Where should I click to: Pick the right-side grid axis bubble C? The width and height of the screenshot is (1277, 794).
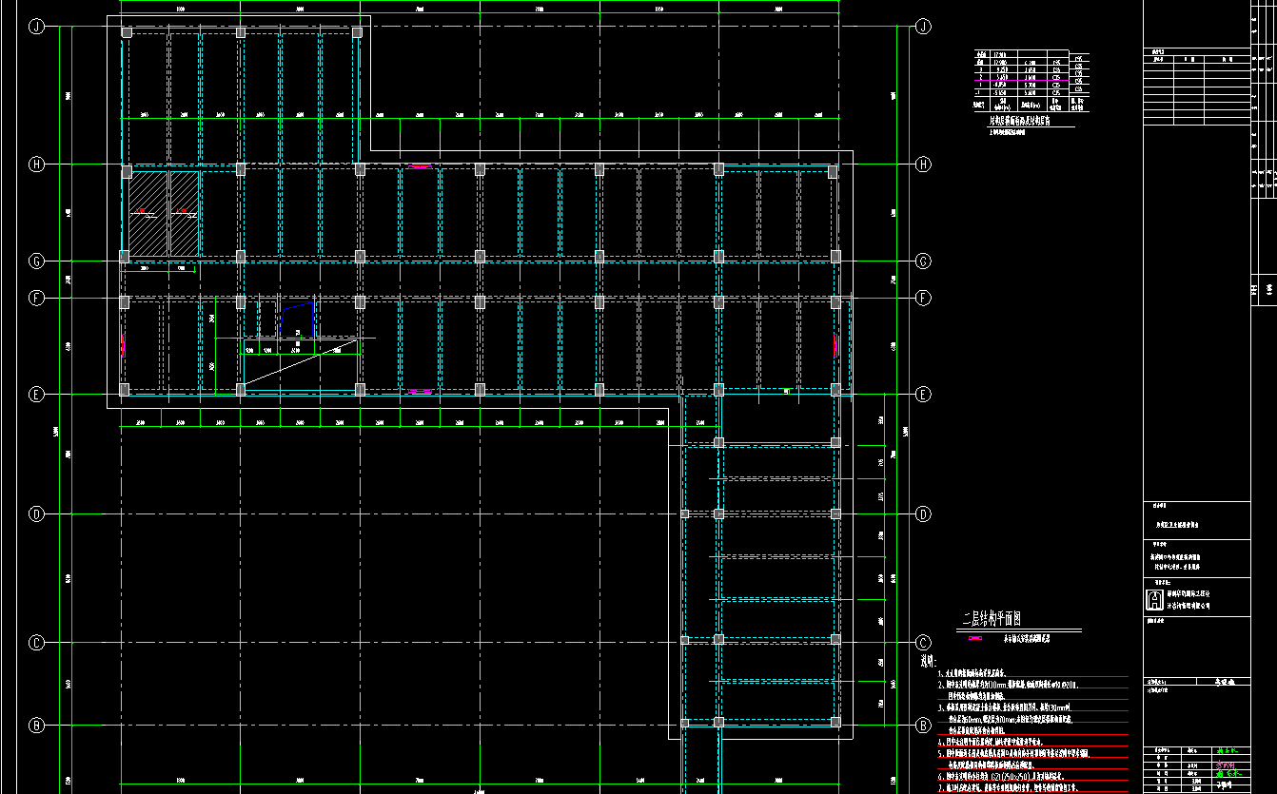(x=923, y=643)
